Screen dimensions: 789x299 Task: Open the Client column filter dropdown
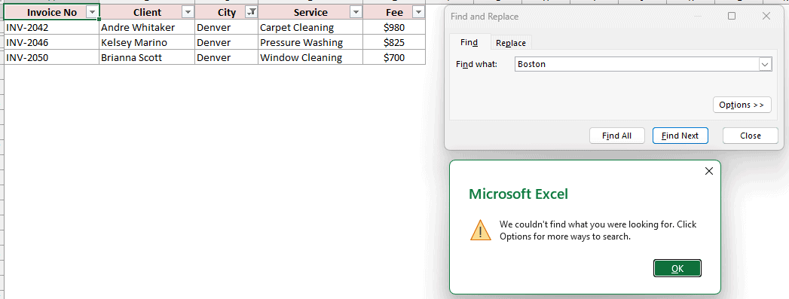click(188, 13)
